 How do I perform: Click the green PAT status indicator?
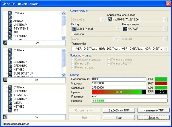[x=161, y=79]
